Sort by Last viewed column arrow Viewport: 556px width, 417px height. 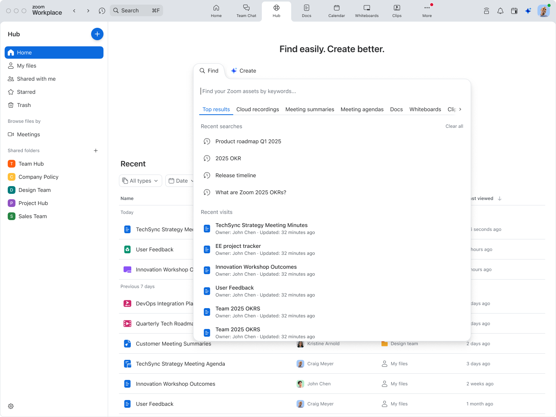[x=500, y=198]
